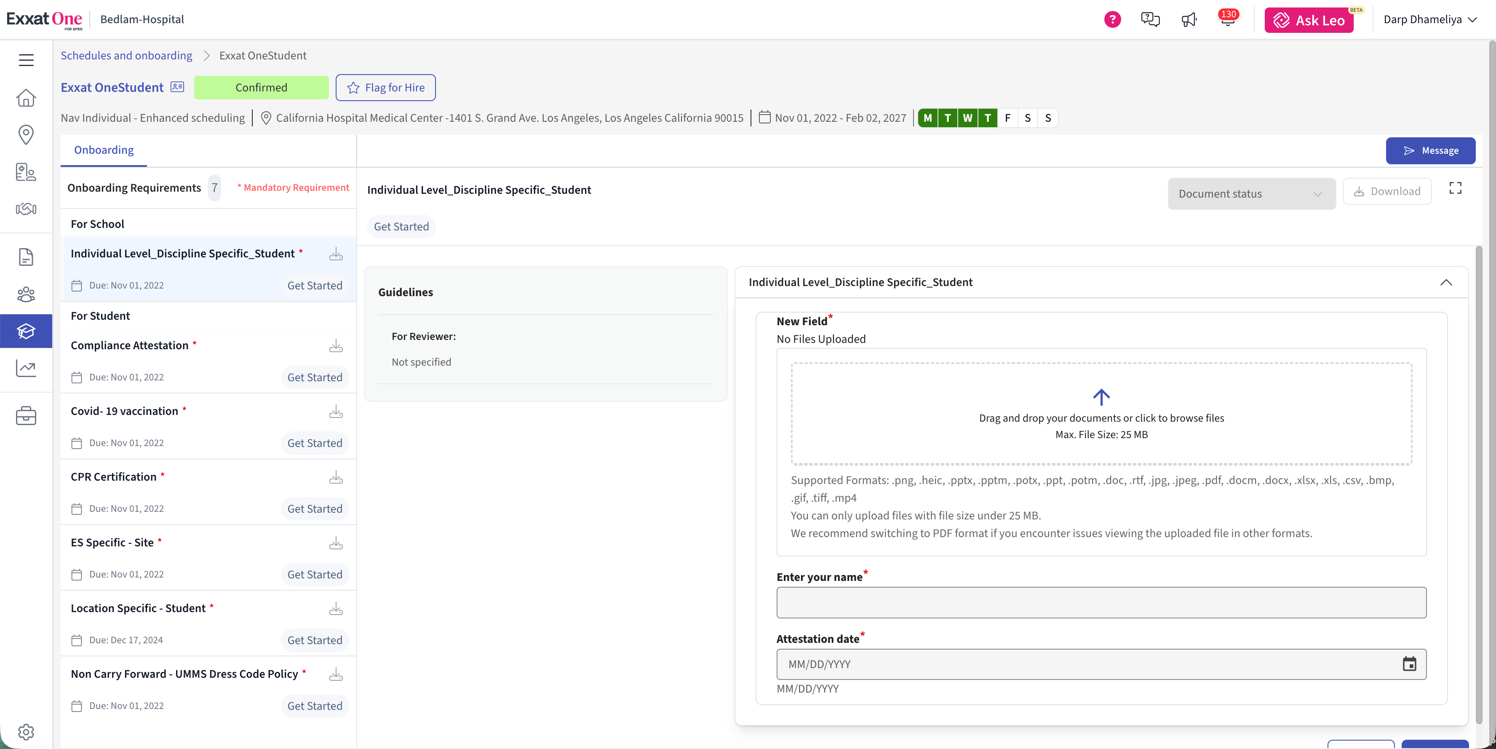Click the Flag for Hire button
This screenshot has width=1496, height=749.
[386, 88]
